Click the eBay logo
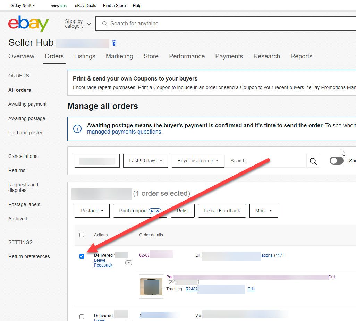 (x=28, y=23)
